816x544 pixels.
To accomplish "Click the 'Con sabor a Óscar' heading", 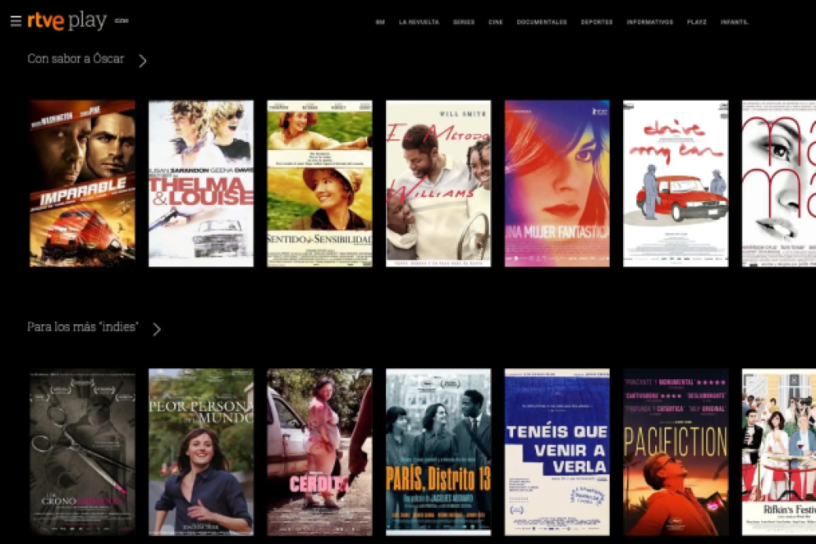I will pos(76,59).
